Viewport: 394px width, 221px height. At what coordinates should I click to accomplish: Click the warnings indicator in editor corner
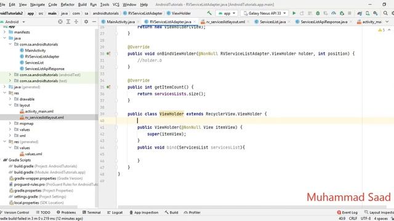point(382,30)
